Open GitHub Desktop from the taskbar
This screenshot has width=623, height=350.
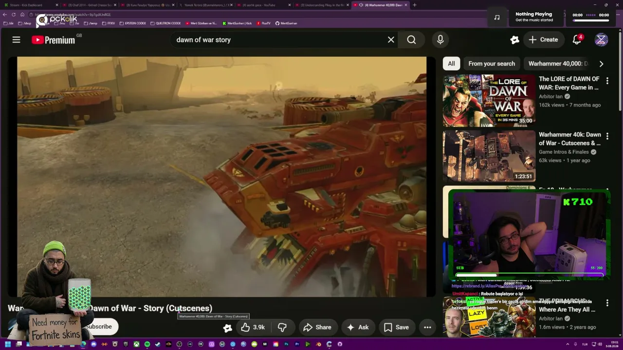pyautogui.click(x=340, y=344)
